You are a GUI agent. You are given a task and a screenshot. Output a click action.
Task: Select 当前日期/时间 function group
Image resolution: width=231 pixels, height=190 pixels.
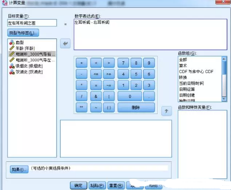[x=191, y=83]
